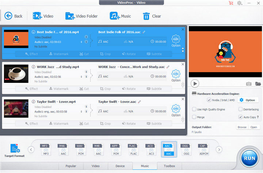Open audio track selector for Best Indie Folk
Image resolution: width=263 pixels, height=173 pixels.
81,42
